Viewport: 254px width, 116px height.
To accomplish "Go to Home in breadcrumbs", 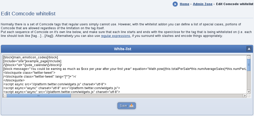I will point(184,4).
